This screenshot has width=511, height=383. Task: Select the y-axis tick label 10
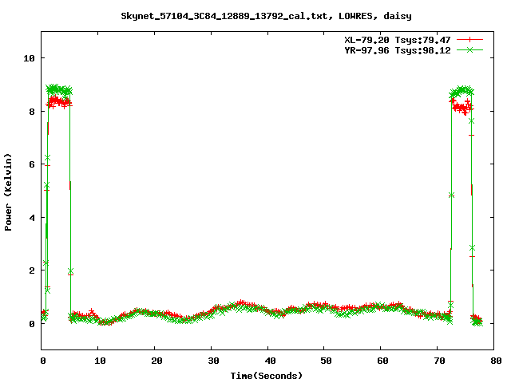(29, 58)
